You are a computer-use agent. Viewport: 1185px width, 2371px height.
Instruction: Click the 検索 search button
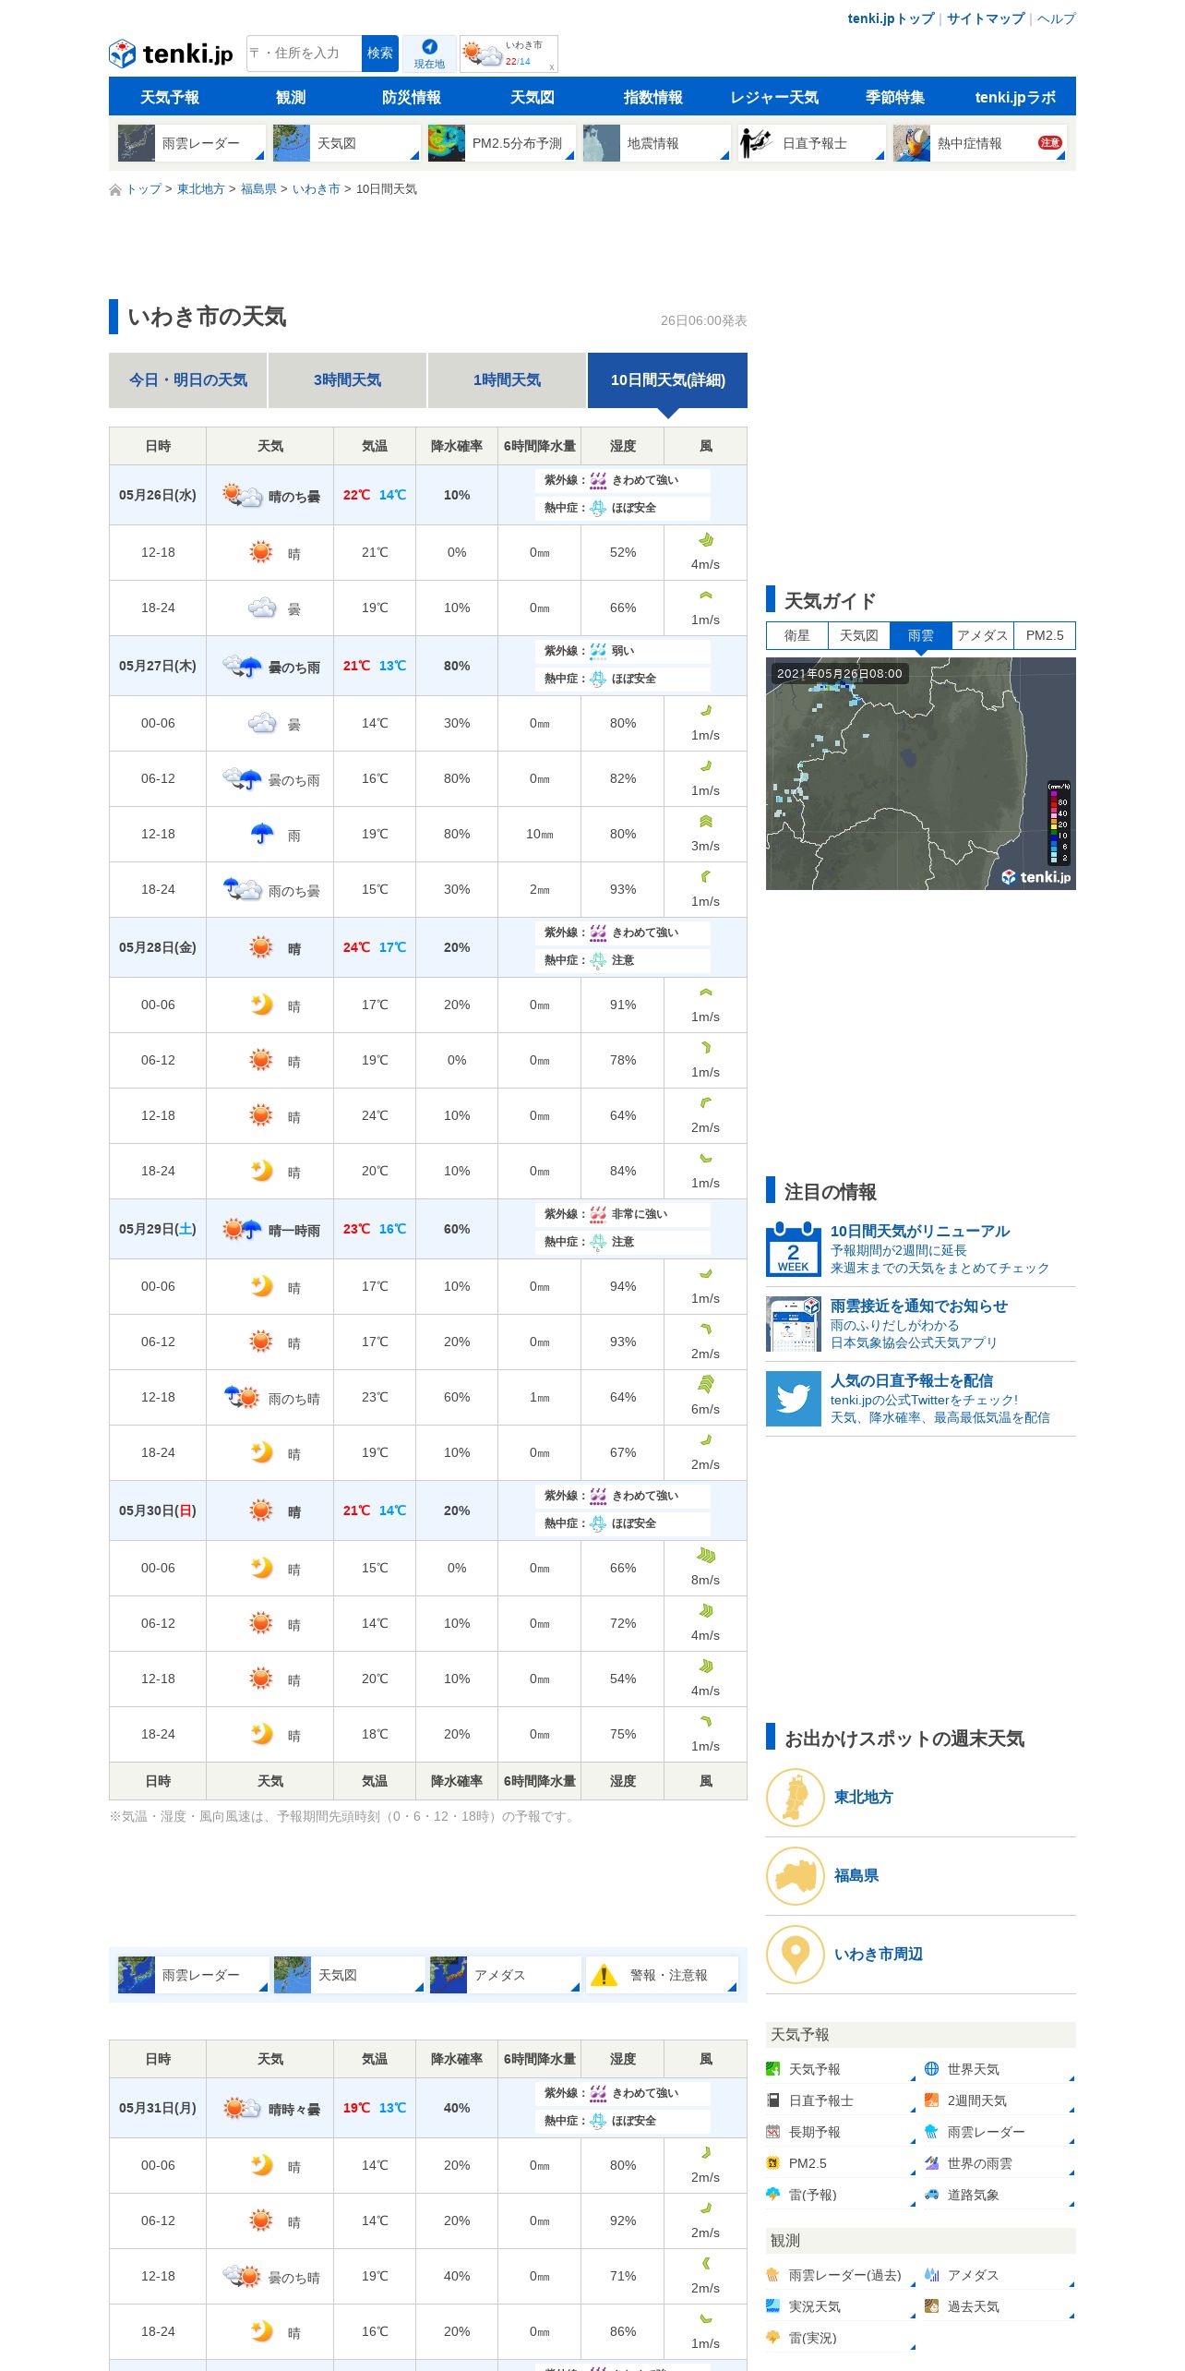(x=380, y=54)
